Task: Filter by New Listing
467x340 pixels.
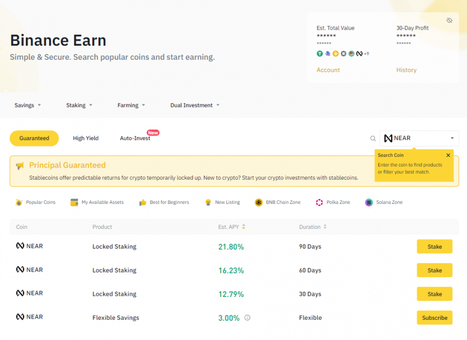Action: coord(223,202)
